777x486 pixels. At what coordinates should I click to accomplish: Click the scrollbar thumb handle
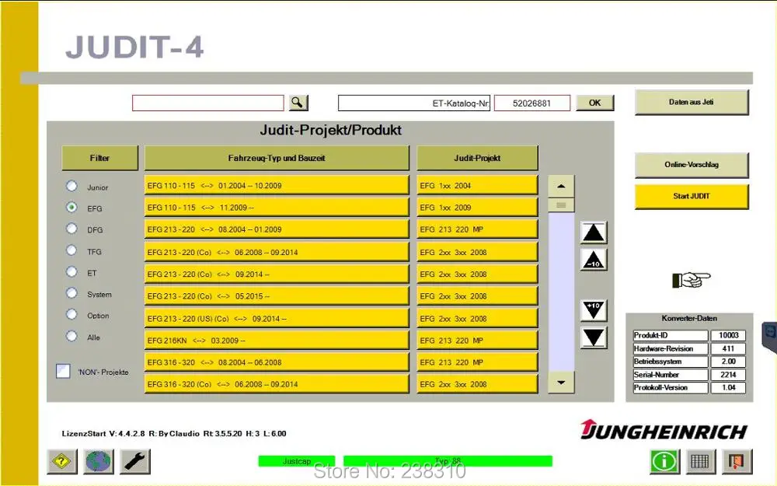561,205
